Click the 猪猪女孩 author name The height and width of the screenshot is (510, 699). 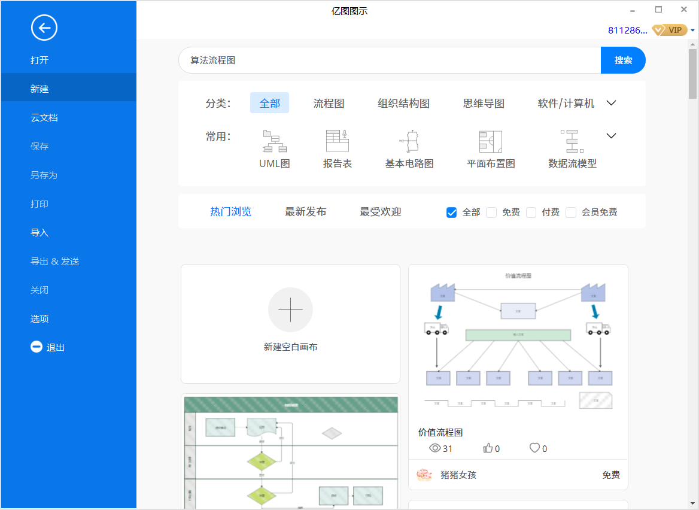coord(458,475)
